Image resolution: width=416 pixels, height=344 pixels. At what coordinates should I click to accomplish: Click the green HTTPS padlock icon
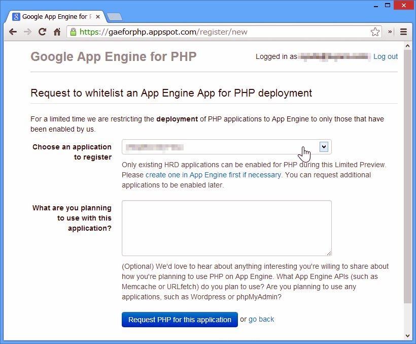pyautogui.click(x=74, y=32)
